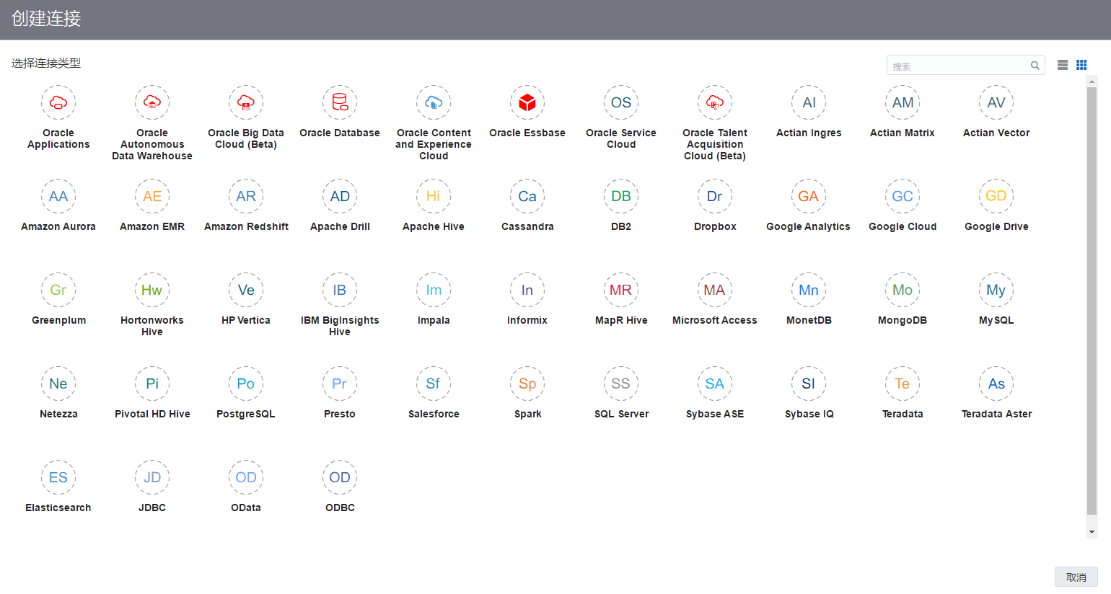Select the Apache Drill AD icon
Viewport: 1111px width, 594px height.
[x=340, y=196]
